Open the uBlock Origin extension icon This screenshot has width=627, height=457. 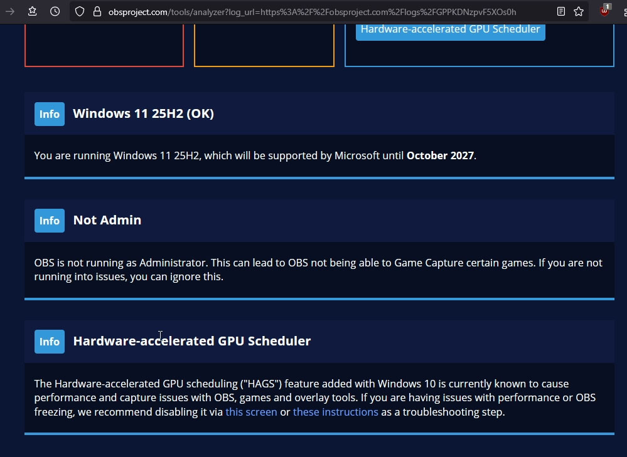(604, 11)
